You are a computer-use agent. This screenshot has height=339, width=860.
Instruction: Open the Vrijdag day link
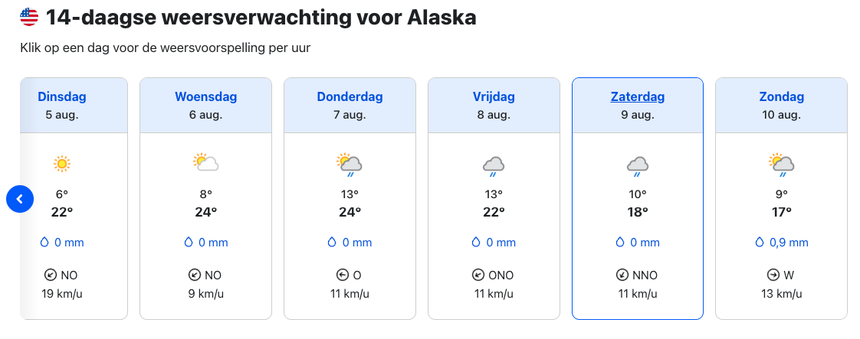(494, 97)
